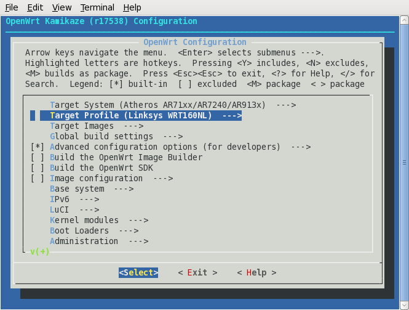
Task: Open Administration submenu
Action: pos(99,241)
